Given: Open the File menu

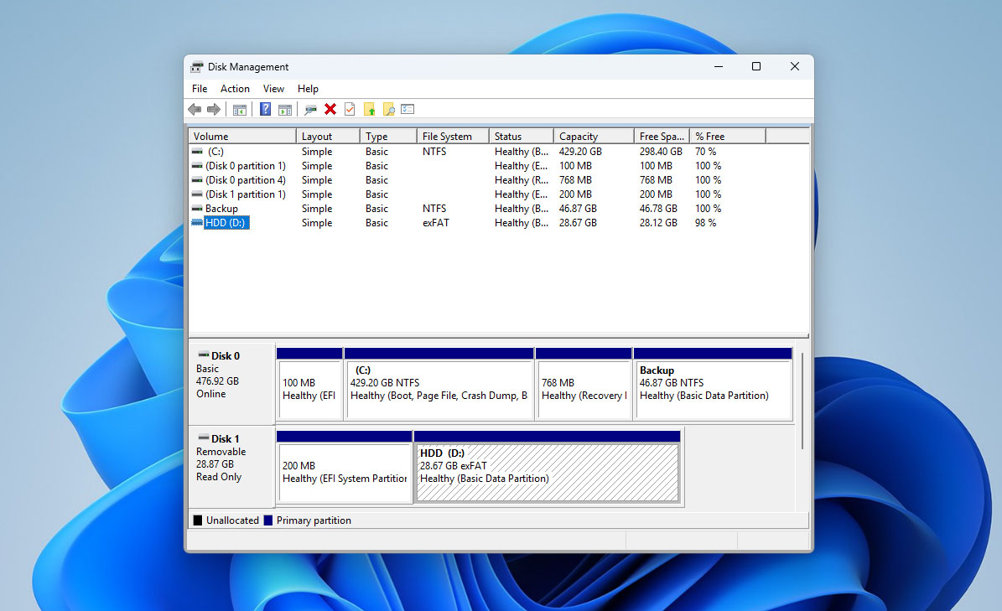Looking at the screenshot, I should click(x=199, y=88).
